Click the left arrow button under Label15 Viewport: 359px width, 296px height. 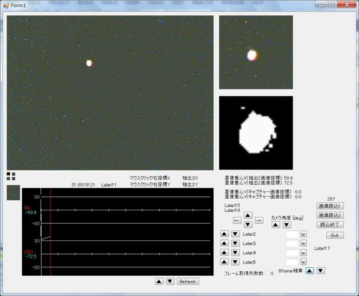pos(237,220)
